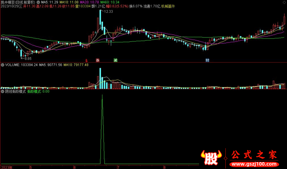
Task: Open the dropdown arrow beside VOLUME
Action: [x=3, y=65]
